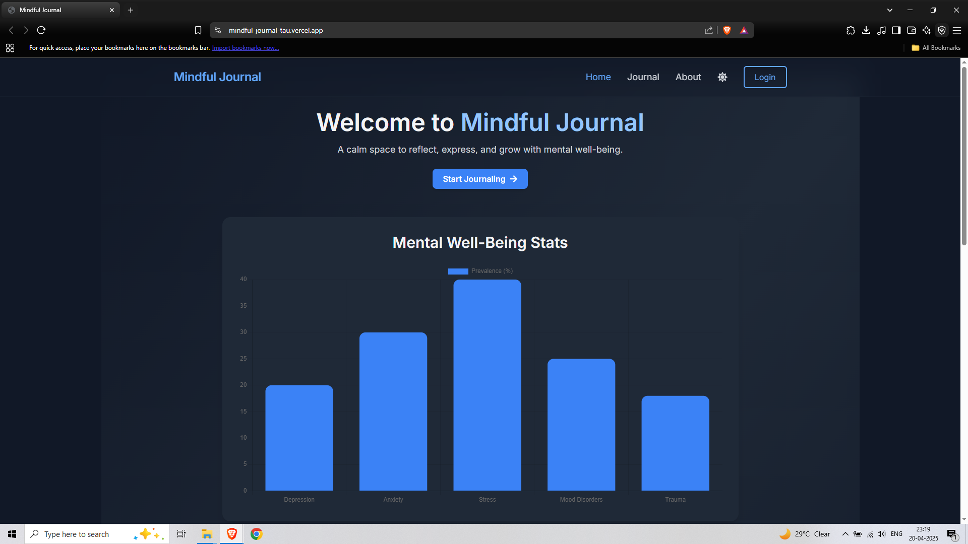Viewport: 968px width, 544px height.
Task: Open the About nav item
Action: [x=688, y=77]
